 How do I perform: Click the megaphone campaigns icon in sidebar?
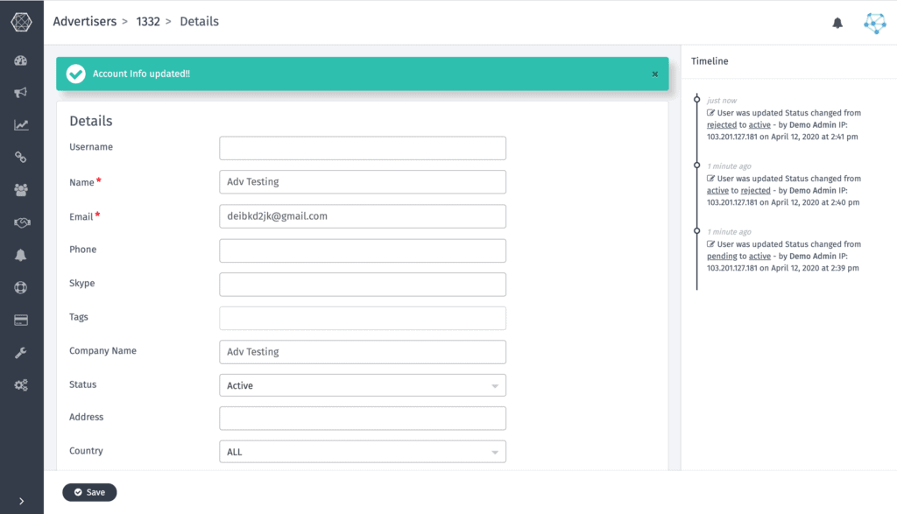[21, 93]
